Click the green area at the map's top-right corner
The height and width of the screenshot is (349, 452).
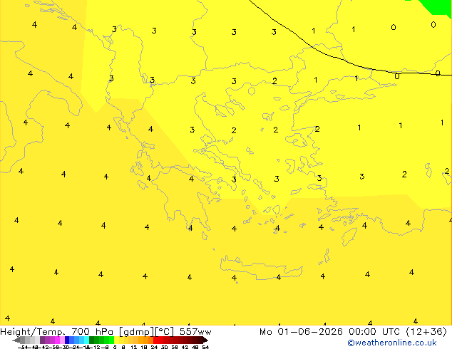click(438, 6)
